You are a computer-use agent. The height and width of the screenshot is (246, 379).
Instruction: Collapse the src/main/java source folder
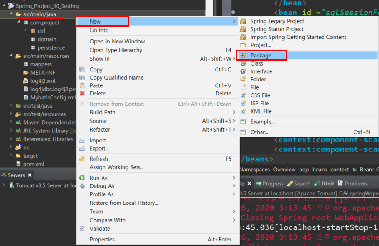tap(11, 14)
